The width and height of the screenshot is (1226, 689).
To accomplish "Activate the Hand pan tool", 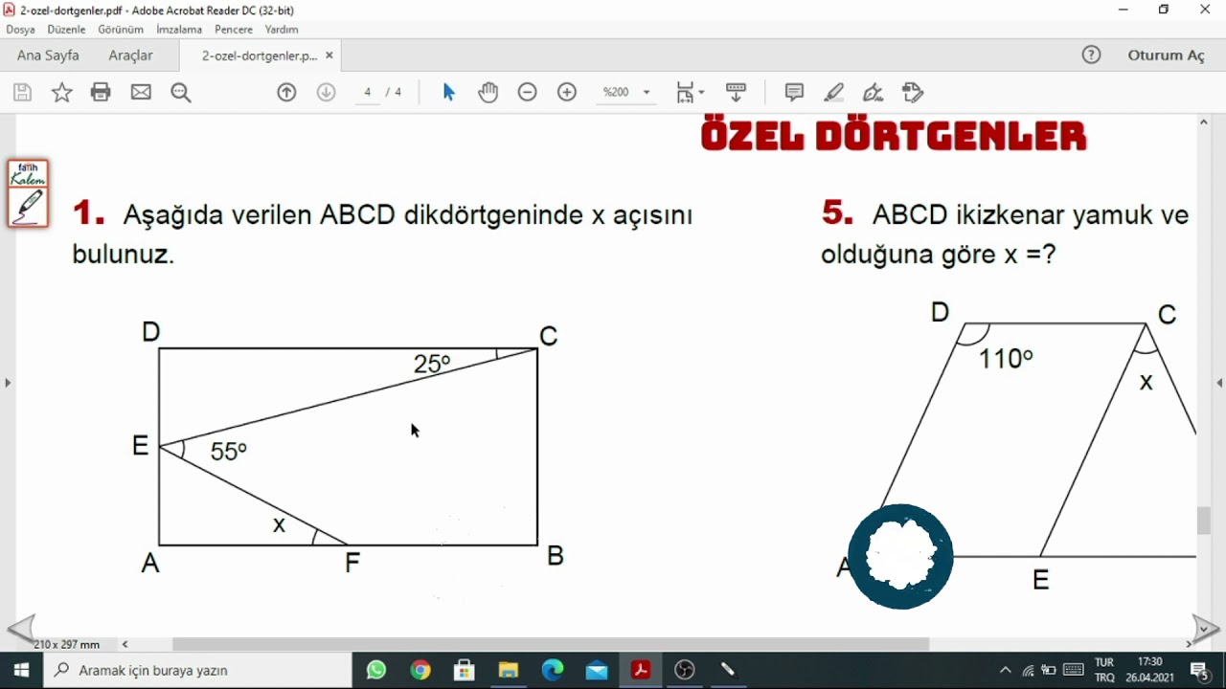I will 488,93.
